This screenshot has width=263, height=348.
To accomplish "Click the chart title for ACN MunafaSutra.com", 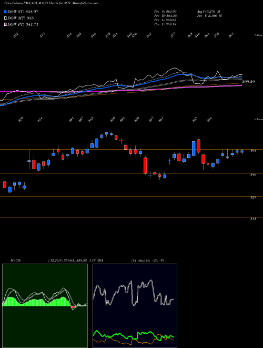I will (52, 3).
